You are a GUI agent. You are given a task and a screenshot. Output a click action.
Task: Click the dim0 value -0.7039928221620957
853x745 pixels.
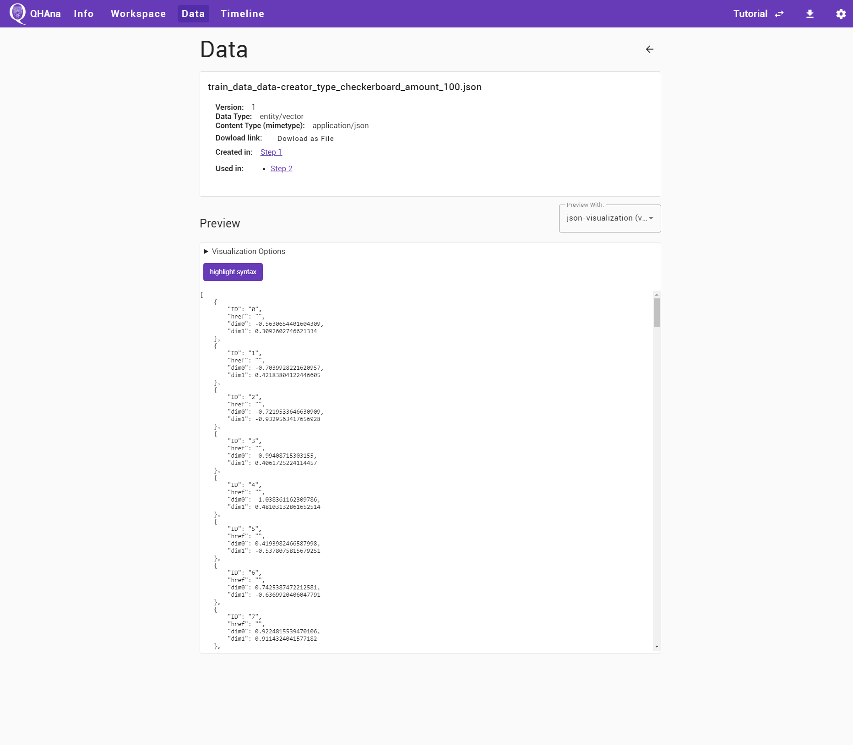[288, 368]
